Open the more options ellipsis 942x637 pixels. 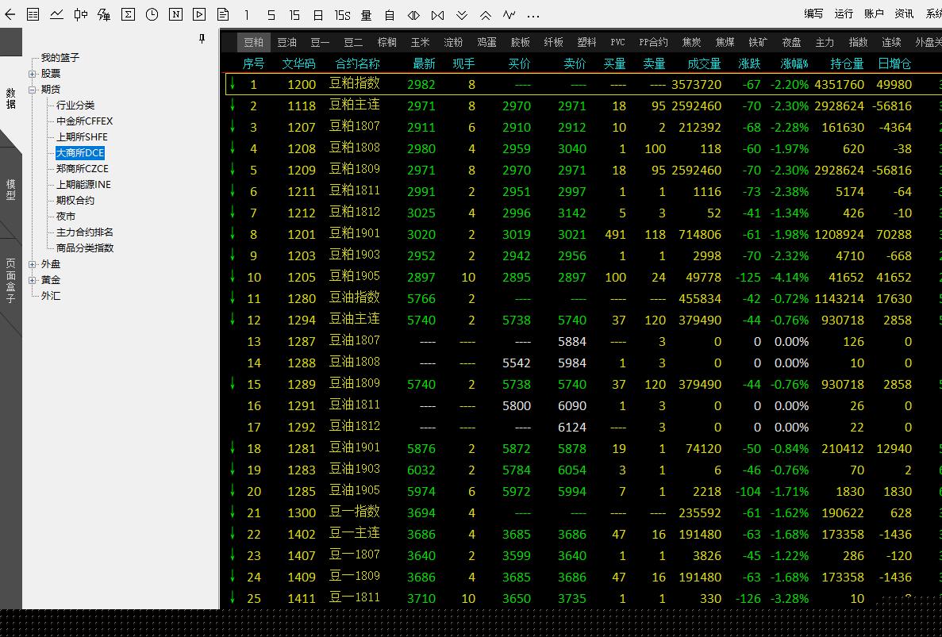pos(533,15)
